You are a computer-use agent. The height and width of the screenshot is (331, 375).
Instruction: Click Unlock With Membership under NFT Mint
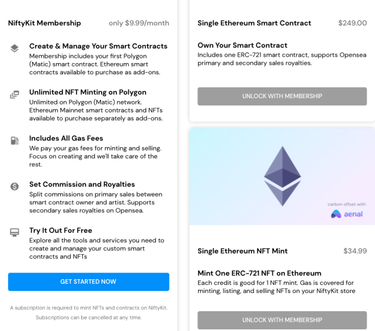282,320
